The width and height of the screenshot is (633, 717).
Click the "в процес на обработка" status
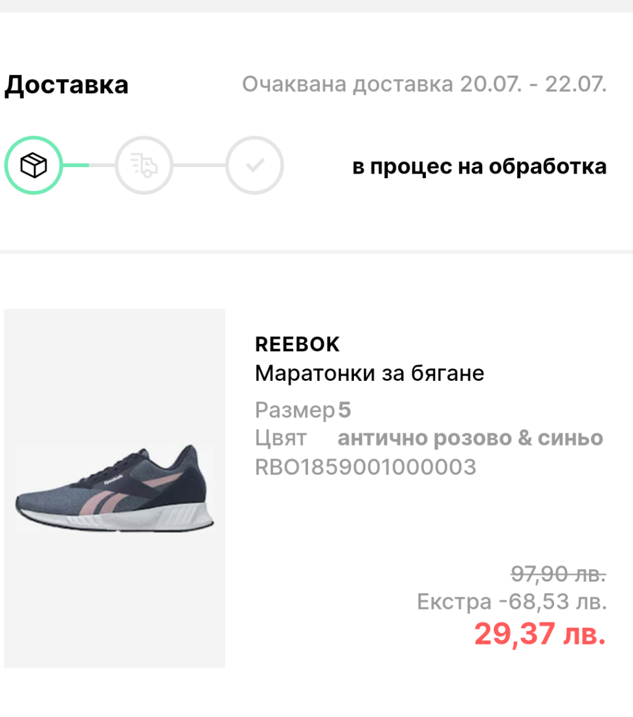tap(479, 166)
